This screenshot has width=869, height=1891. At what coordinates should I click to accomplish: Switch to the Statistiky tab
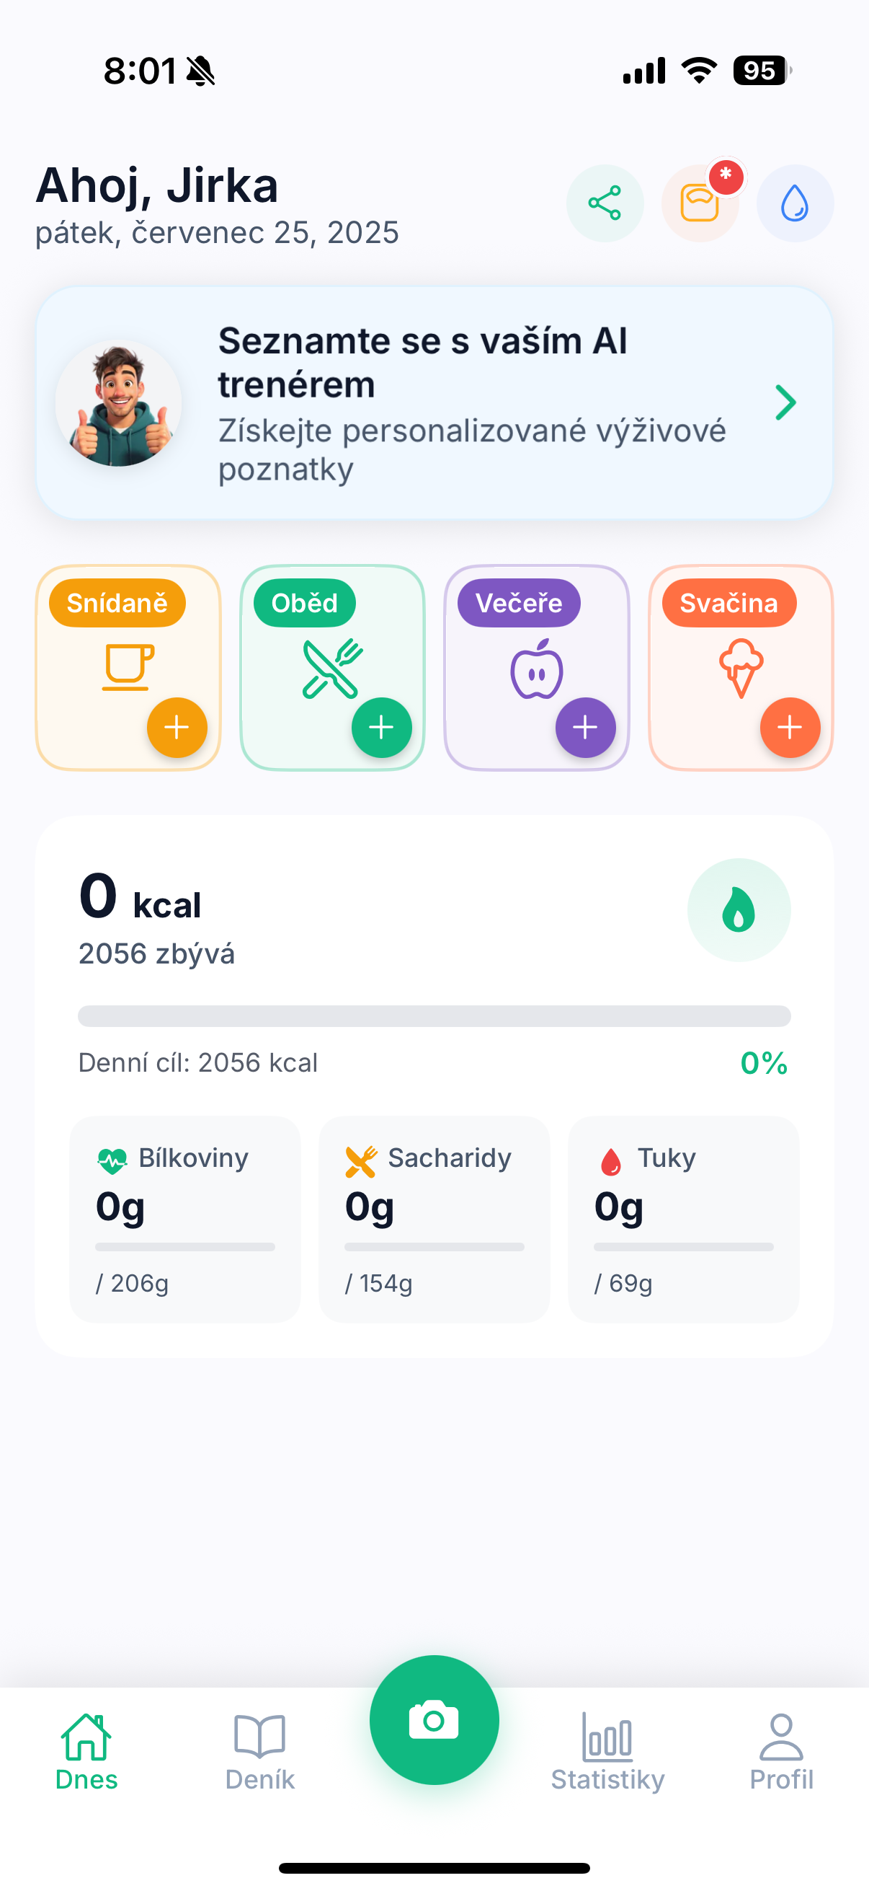coord(607,1753)
